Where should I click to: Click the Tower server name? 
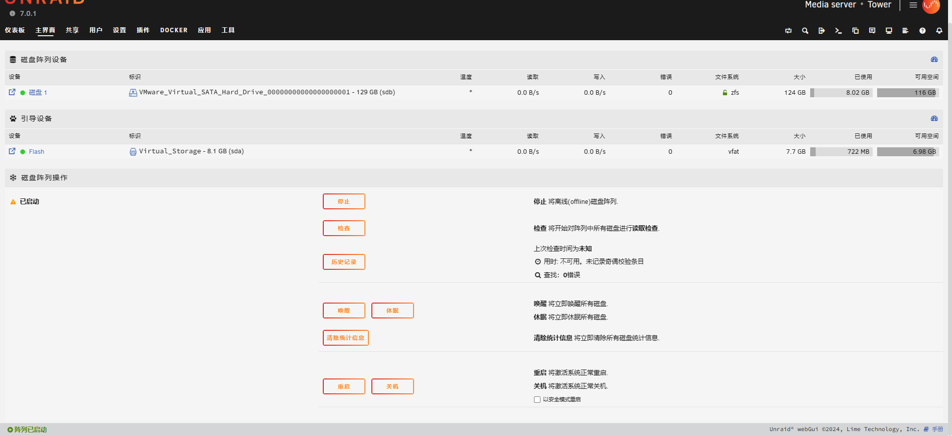pyautogui.click(x=879, y=4)
